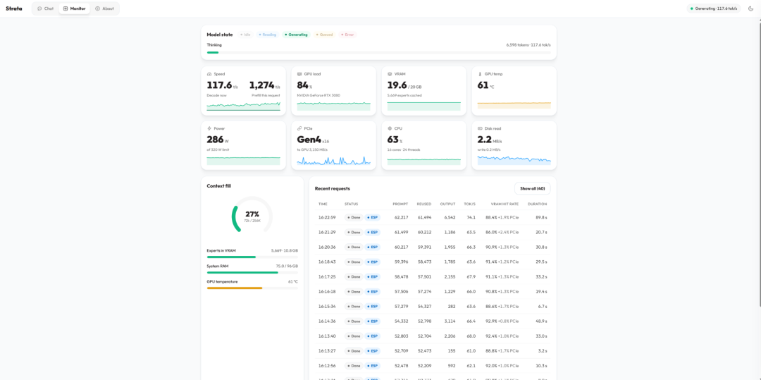
Task: Open the Chat tab
Action: pyautogui.click(x=46, y=8)
